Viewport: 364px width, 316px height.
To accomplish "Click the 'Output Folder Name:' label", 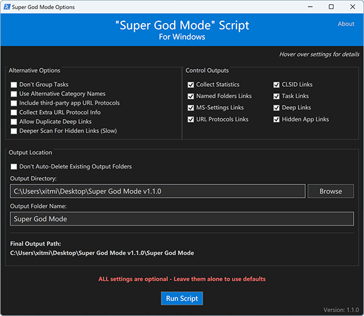I will 38,206.
